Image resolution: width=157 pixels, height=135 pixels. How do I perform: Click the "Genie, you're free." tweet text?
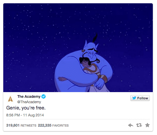26,108
